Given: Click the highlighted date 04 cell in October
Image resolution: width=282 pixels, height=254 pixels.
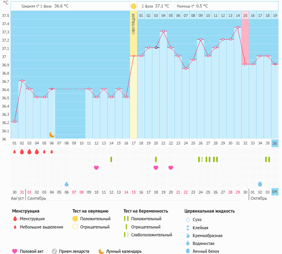Looking at the screenshot, I should [275, 192].
